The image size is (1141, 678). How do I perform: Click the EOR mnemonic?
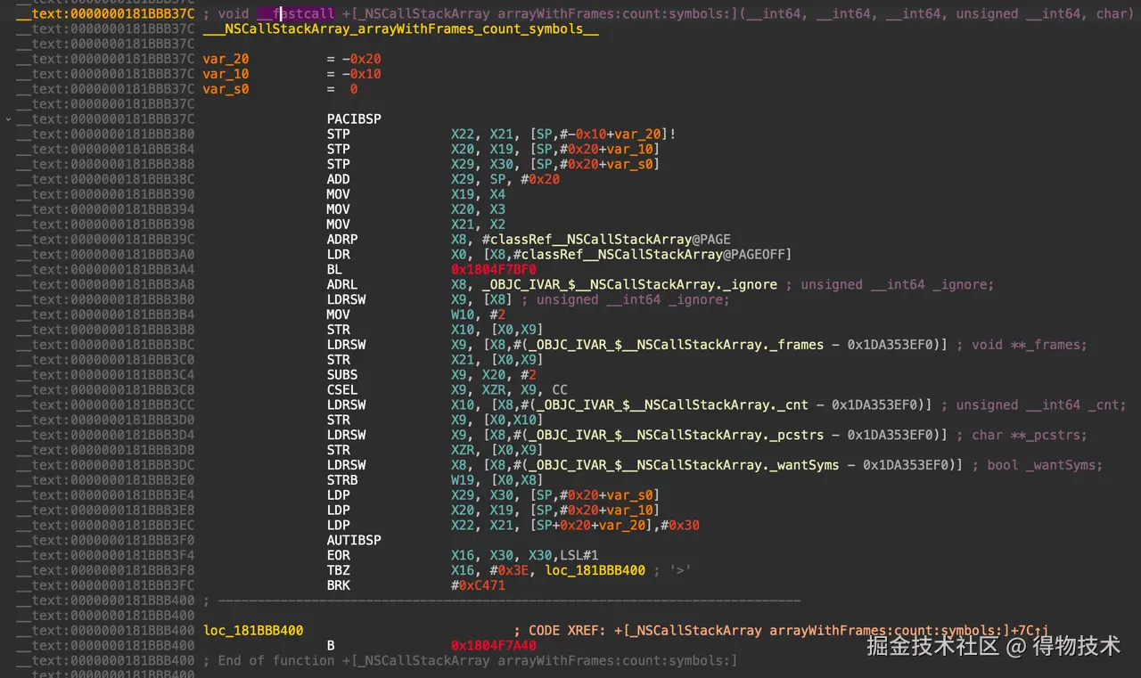coord(339,555)
